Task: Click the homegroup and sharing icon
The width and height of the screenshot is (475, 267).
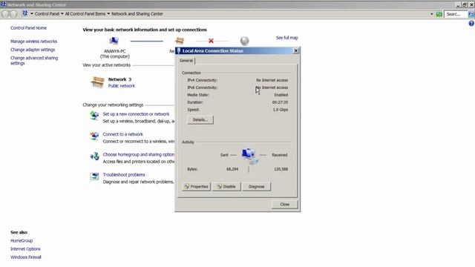Action: pos(94,156)
